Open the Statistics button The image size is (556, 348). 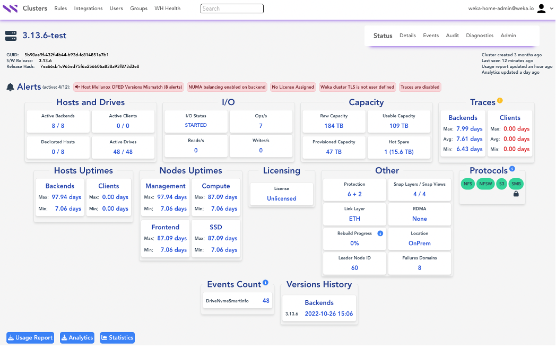point(117,337)
